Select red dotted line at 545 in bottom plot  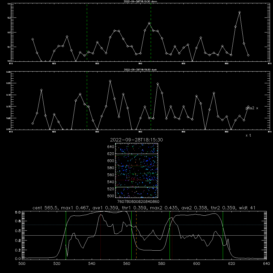pos(101,235)
